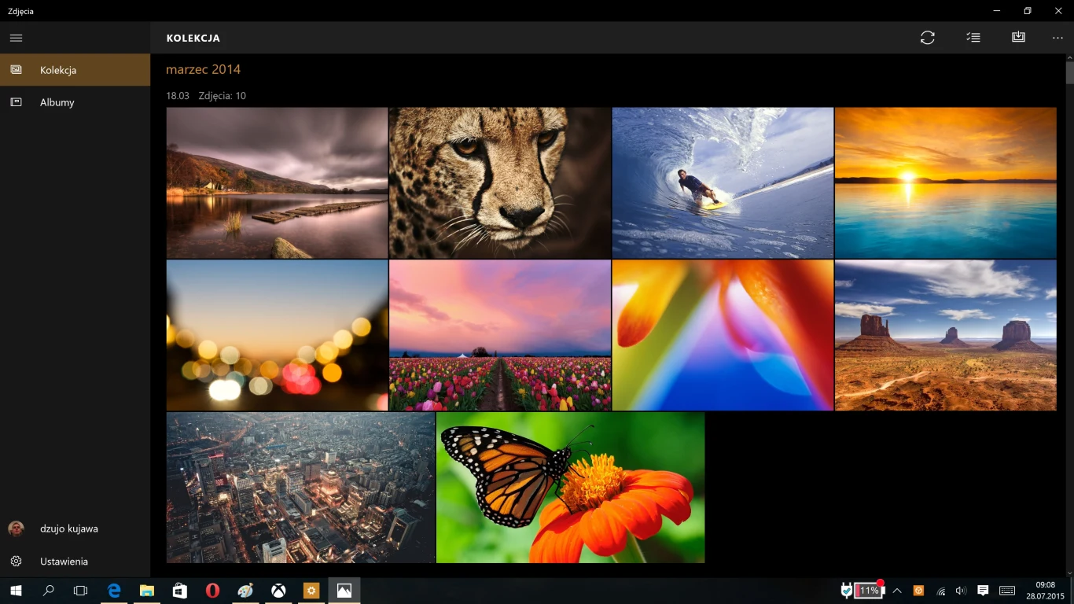The height and width of the screenshot is (604, 1074).
Task: Click the import photos icon
Action: [x=1018, y=38]
